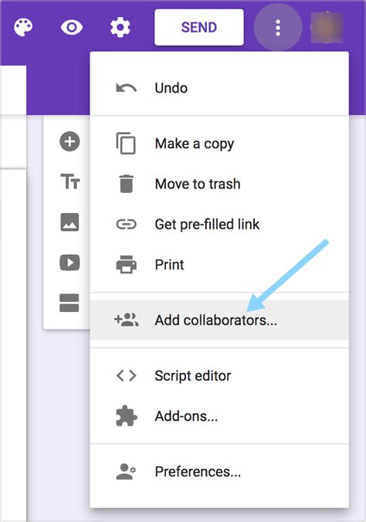Screen dimensions: 366x522
Task: Choose Undo from the menu
Action: coord(219,88)
